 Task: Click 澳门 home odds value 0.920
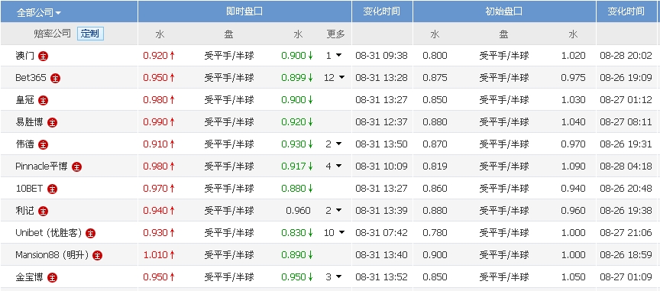pos(156,56)
